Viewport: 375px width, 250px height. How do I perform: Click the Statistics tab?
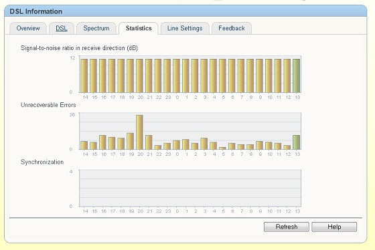pyautogui.click(x=139, y=29)
